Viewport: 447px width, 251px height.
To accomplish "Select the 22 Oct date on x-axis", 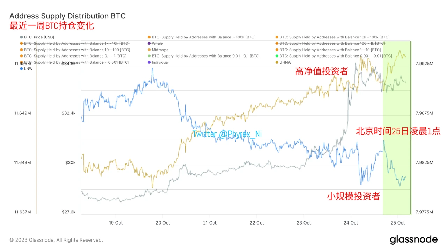I will pos(257,223).
